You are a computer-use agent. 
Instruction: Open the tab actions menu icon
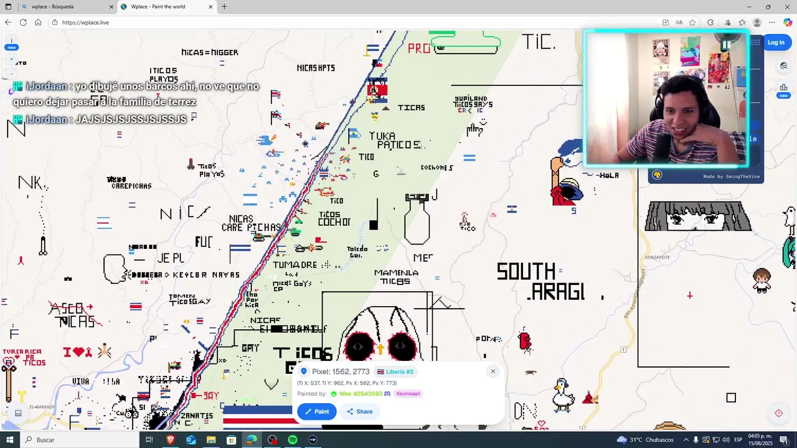(8, 7)
